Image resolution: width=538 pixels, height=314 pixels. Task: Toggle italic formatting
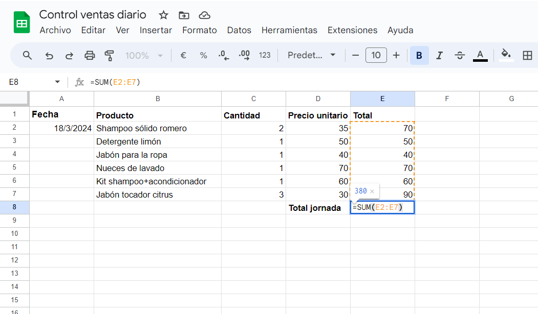point(439,56)
